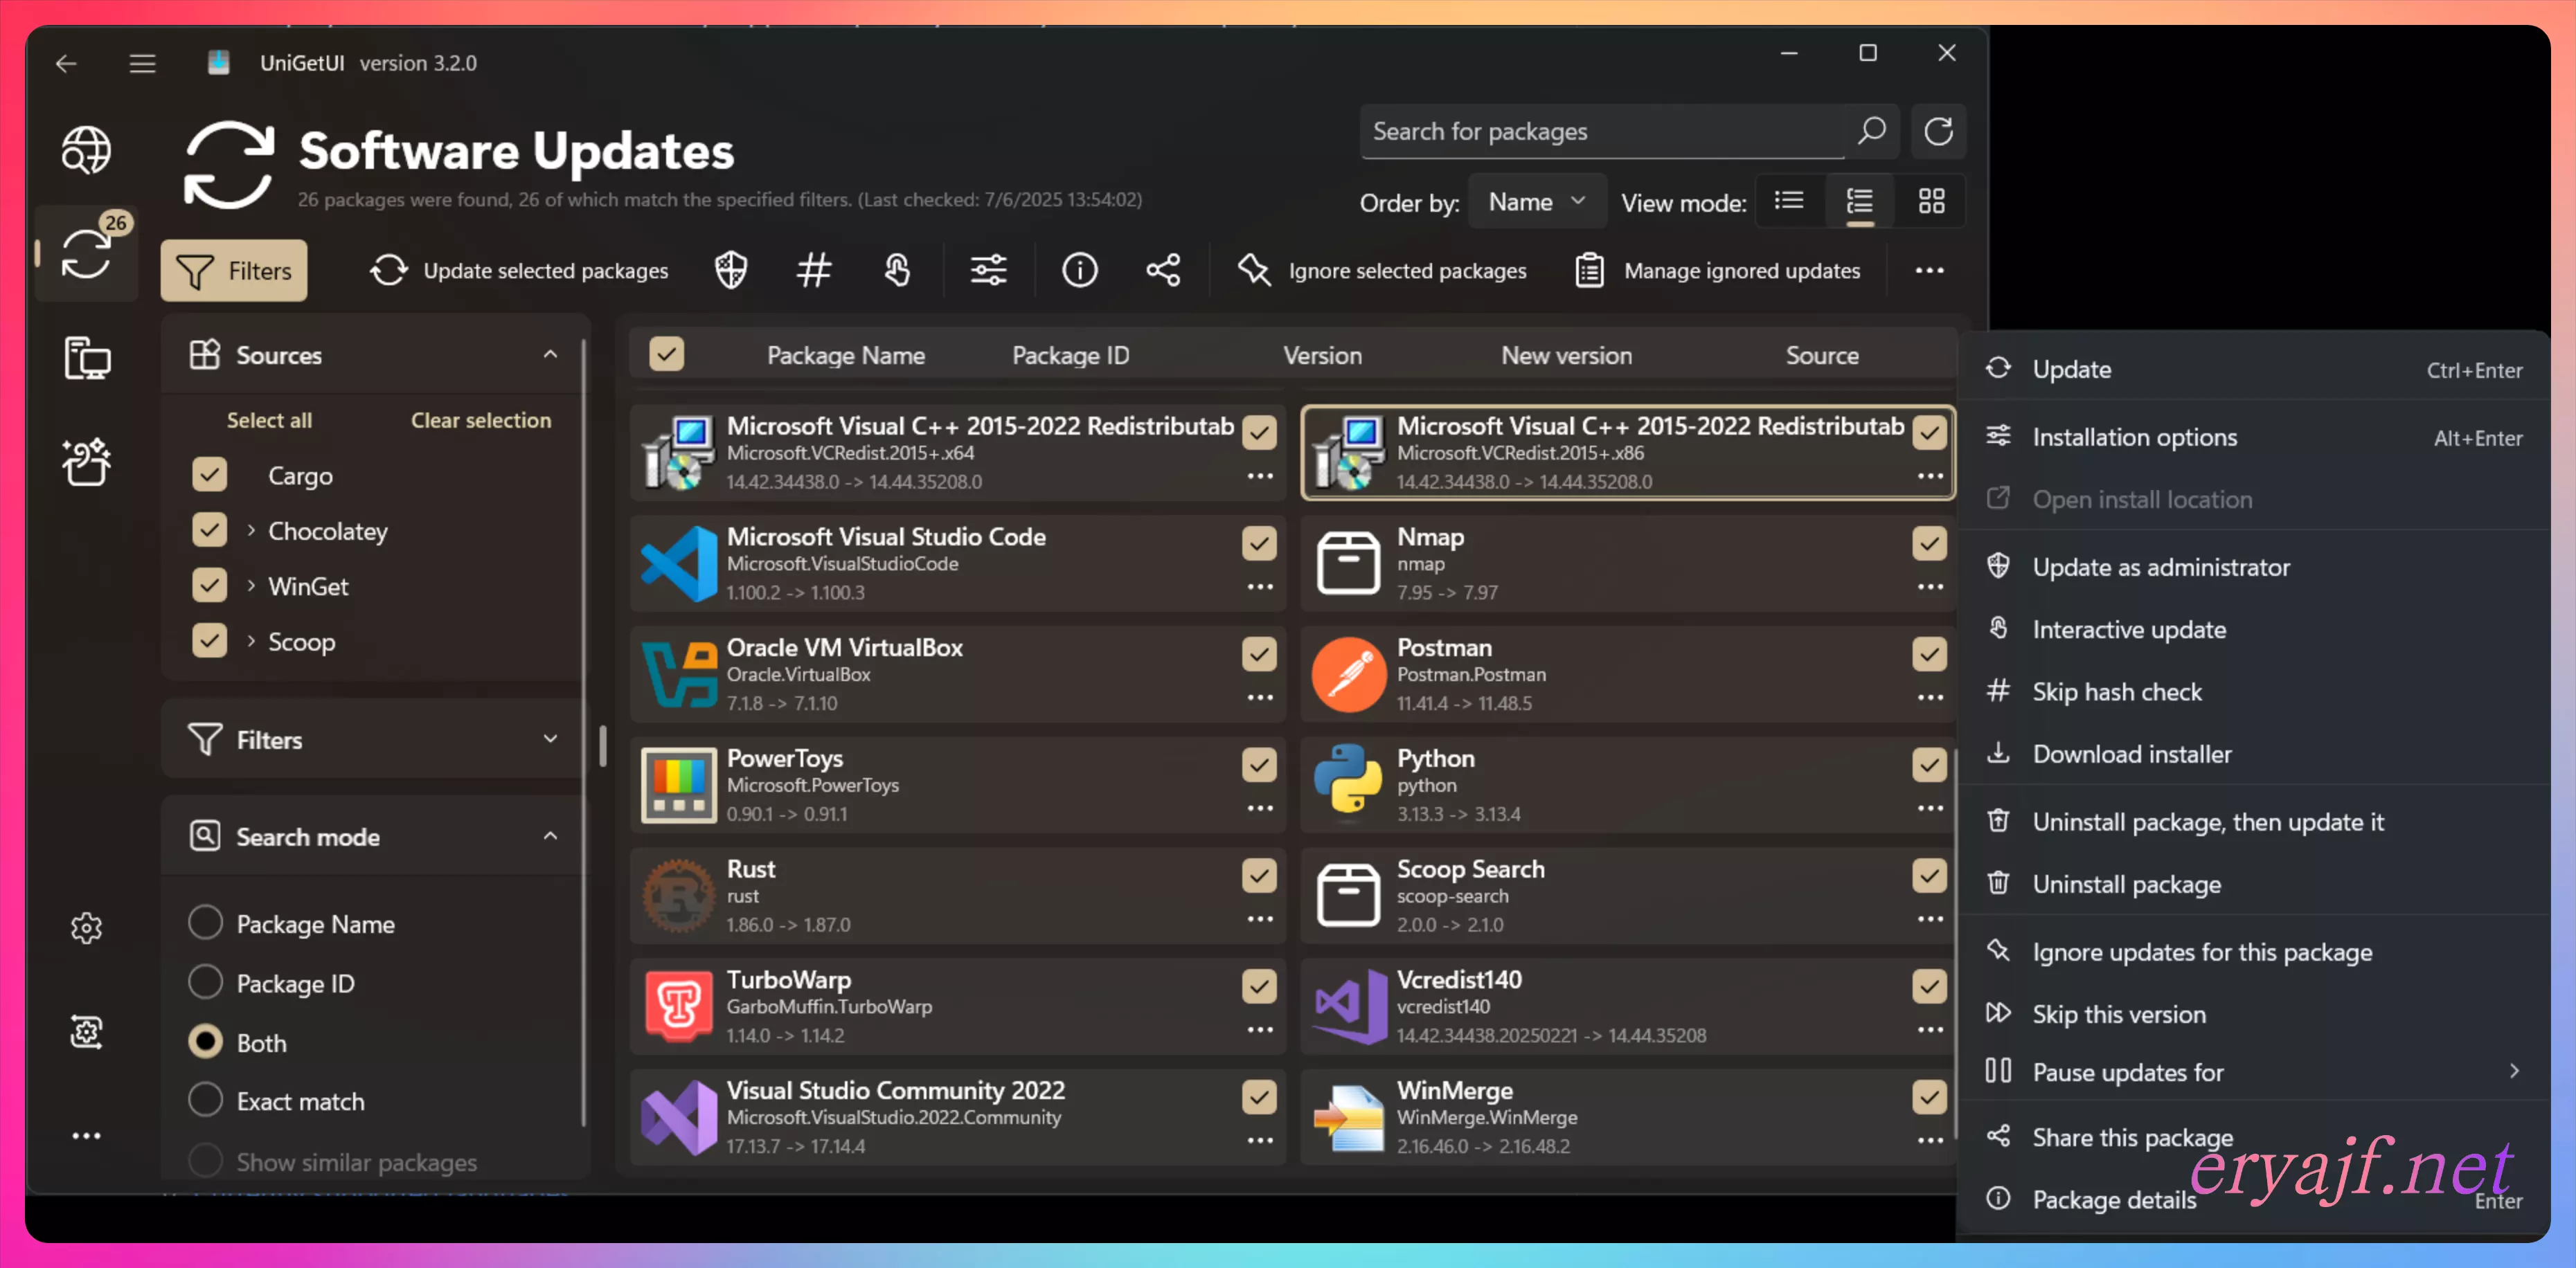Click the reload packages button
This screenshot has height=1268, width=2576.
tap(1938, 131)
